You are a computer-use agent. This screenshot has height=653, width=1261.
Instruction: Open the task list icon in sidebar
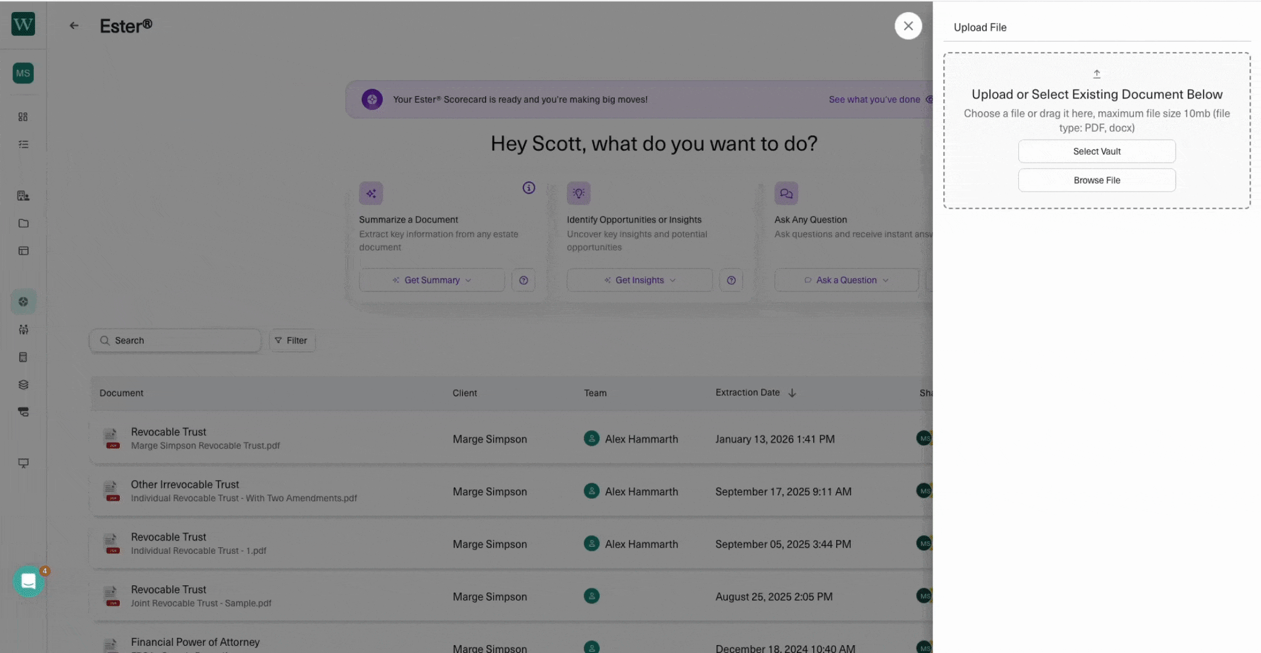coord(23,145)
